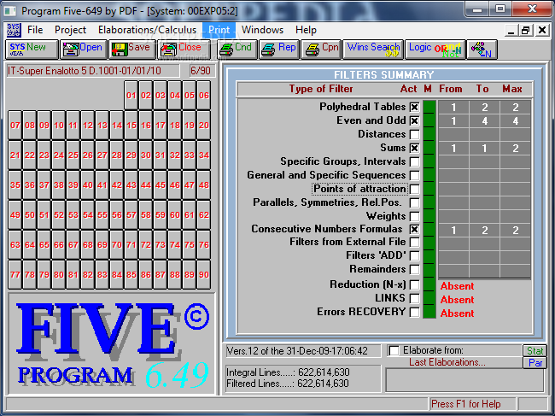The height and width of the screenshot is (416, 555).
Task: Click the LINKS green M indicator
Action: (429, 298)
